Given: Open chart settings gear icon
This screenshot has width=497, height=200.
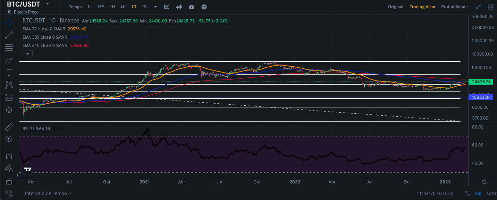Looking at the screenshot, I should (x=484, y=182).
